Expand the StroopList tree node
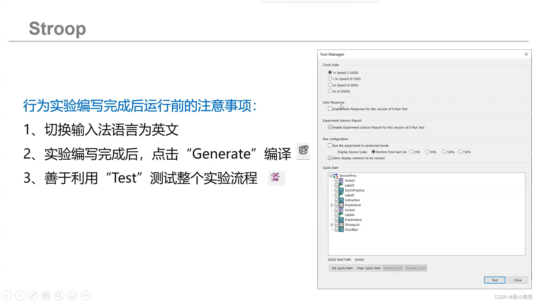This screenshot has height=302, width=537. (x=332, y=225)
